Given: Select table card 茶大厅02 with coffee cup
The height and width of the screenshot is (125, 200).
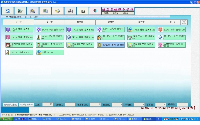Looking at the screenshot, I should click(141, 37).
